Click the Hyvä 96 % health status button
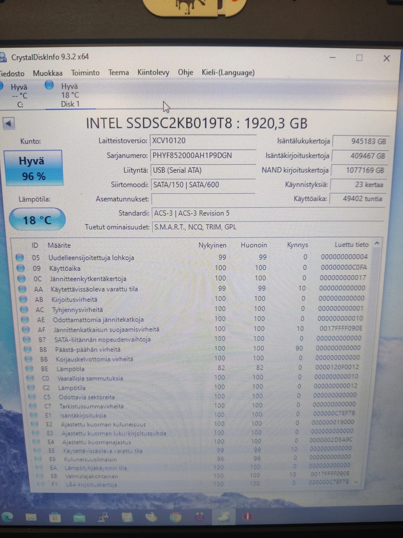 coord(33,168)
